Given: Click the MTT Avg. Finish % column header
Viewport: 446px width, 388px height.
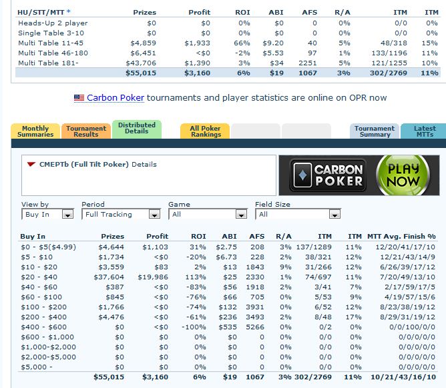Looking at the screenshot, I should pyautogui.click(x=401, y=236).
